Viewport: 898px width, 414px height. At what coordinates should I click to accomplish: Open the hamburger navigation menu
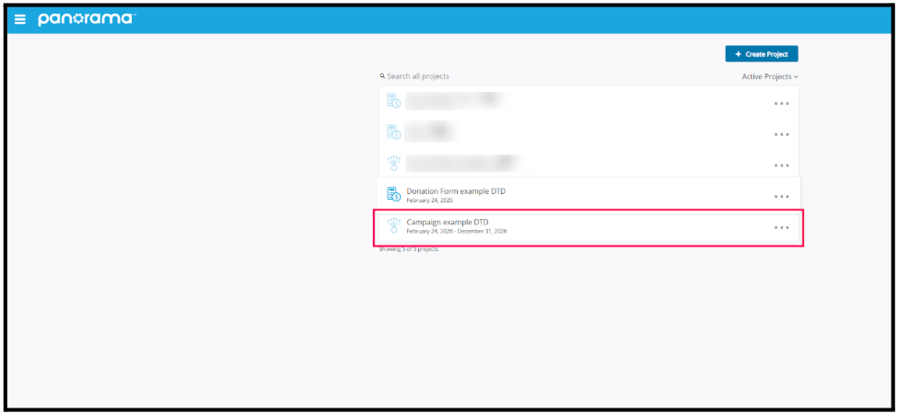pos(20,19)
